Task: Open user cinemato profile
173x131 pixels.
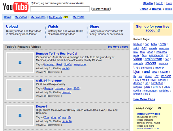Action: (x=66, y=92)
